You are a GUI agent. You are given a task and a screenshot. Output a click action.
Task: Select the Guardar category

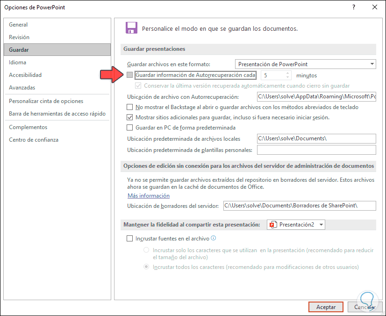click(57, 49)
